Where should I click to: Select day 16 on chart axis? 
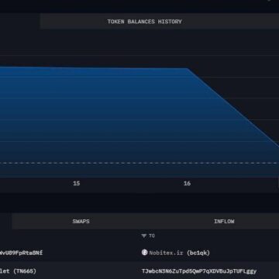(x=187, y=184)
